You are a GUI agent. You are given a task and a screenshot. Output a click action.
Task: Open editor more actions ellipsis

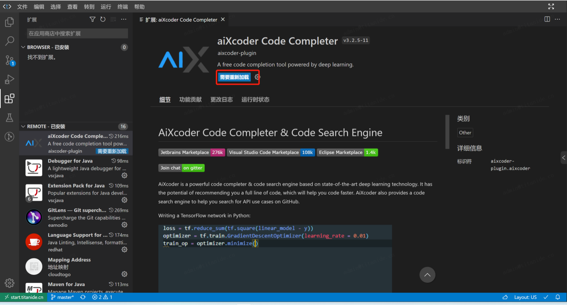(x=557, y=19)
